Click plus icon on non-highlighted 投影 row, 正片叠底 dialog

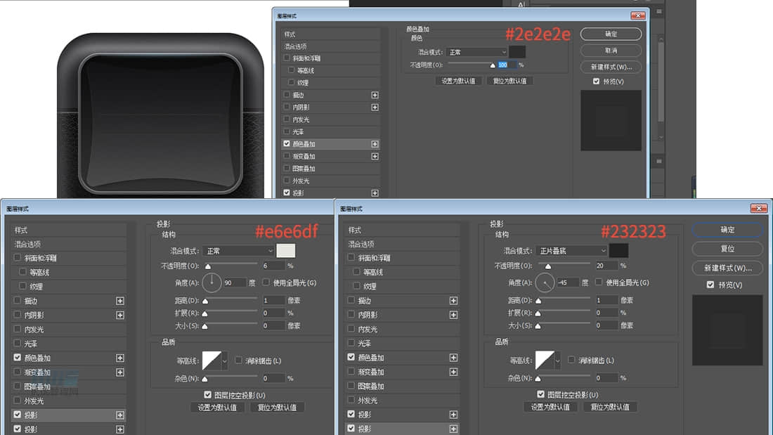453,415
